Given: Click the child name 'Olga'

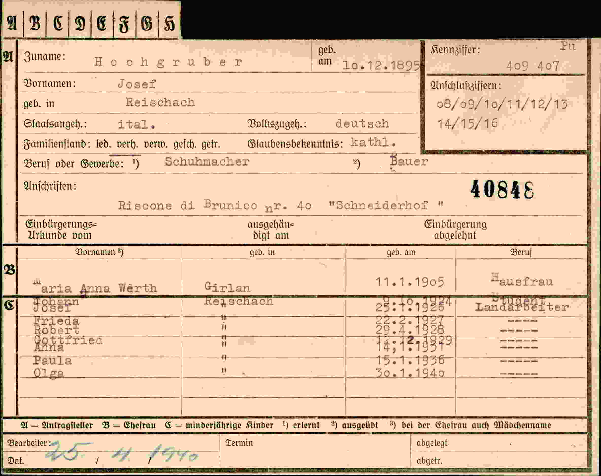Looking at the screenshot, I should (49, 373).
